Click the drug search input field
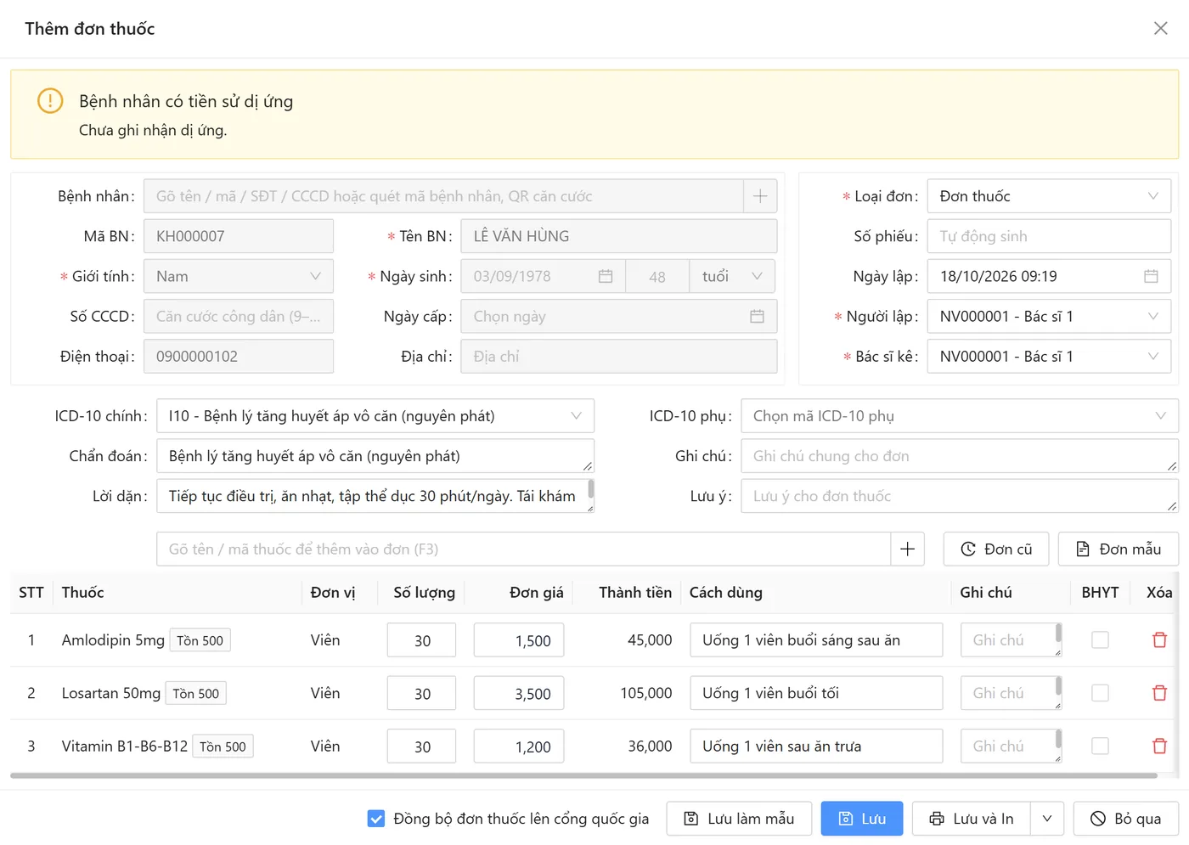Screen dimensions: 1189x845 523,549
